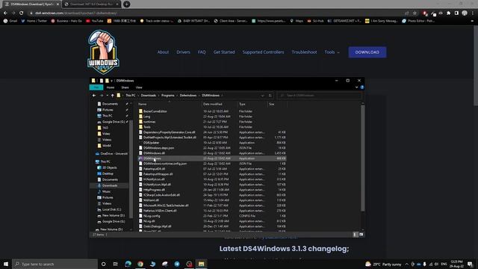Screen dimensions: 478x269
Task: Open the Get Started page link
Action: point(224,52)
